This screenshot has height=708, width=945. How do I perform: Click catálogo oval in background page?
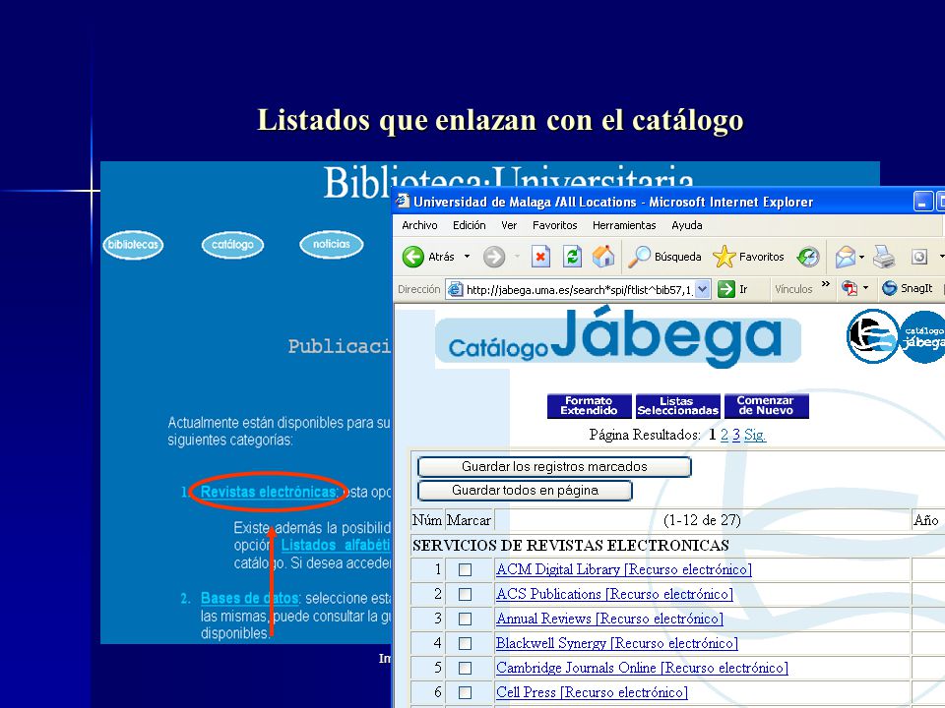coord(232,245)
